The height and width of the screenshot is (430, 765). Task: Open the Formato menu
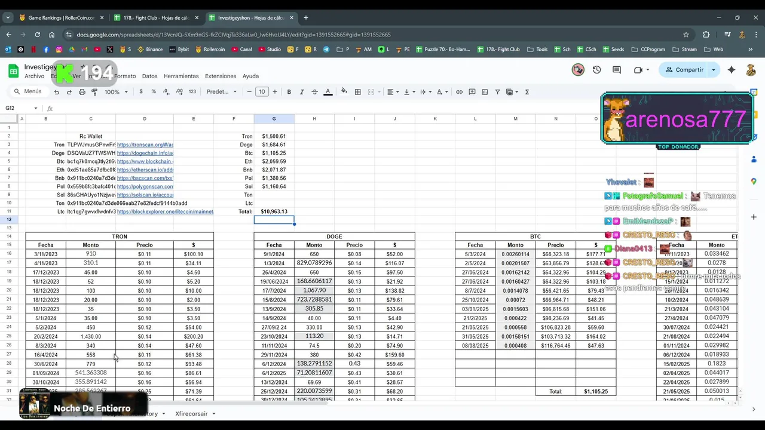click(x=125, y=76)
